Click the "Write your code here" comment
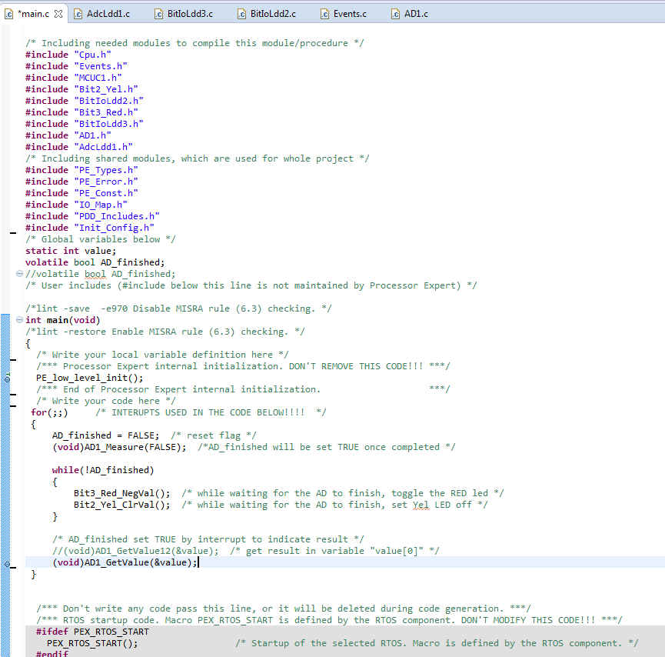 [x=105, y=401]
